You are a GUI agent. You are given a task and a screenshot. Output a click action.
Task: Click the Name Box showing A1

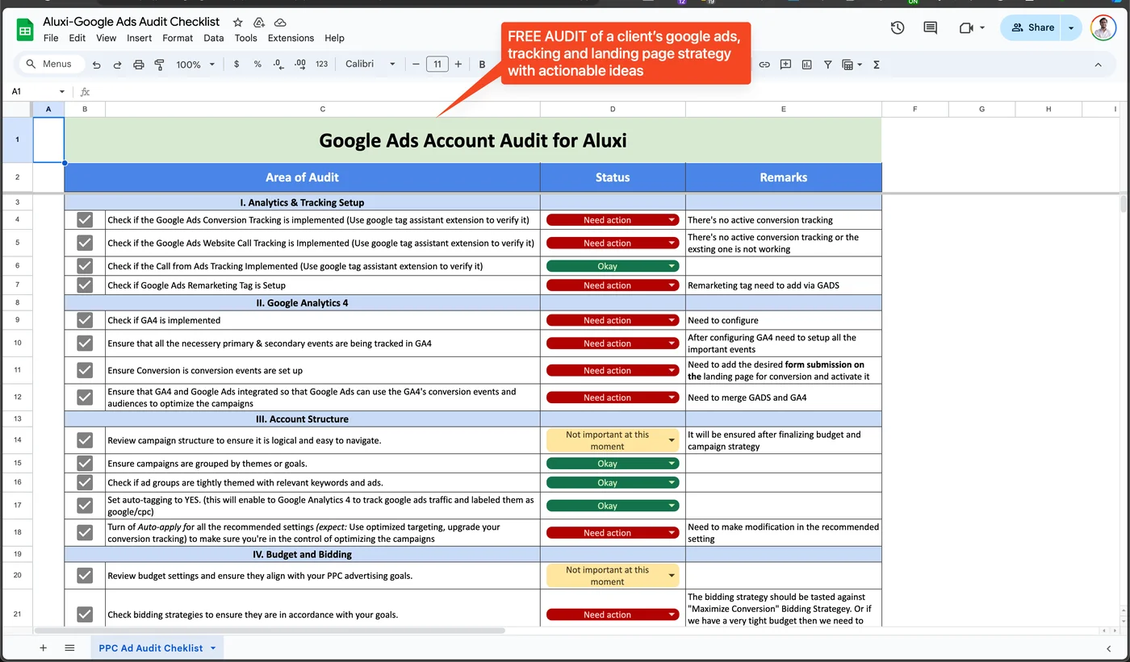point(32,91)
